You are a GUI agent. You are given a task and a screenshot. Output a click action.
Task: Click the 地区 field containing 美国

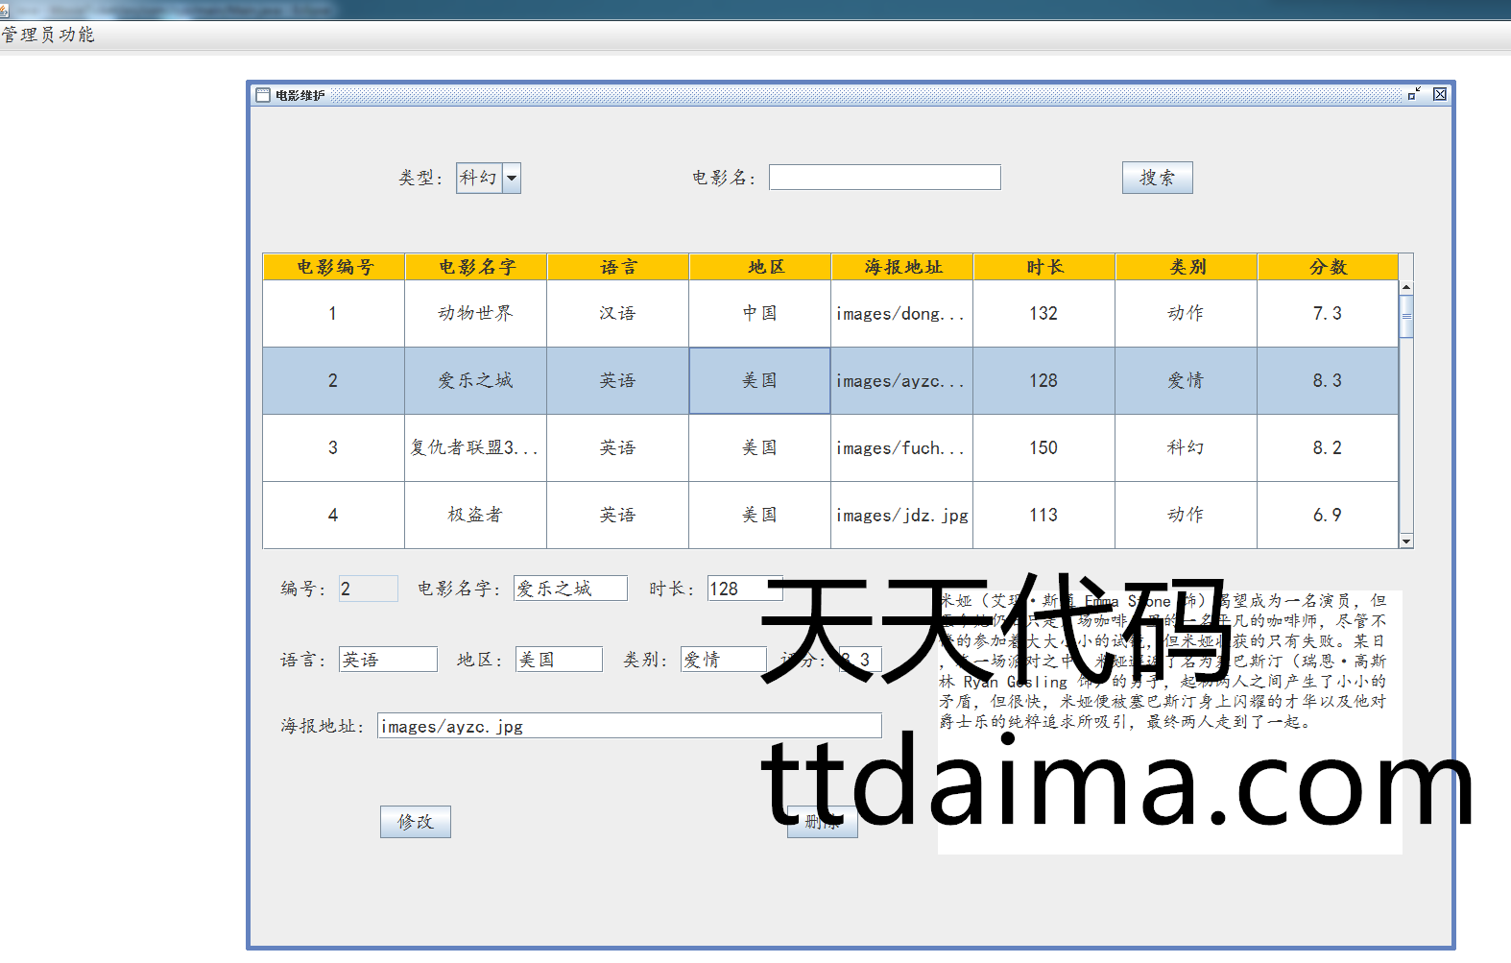[559, 660]
